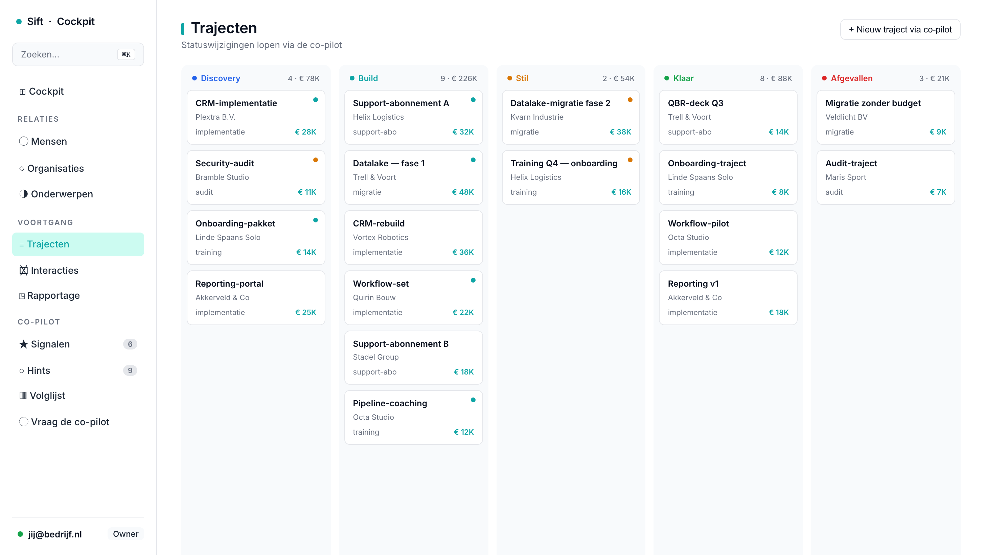Open the QBR-deck Q3 card title
985x555 pixels.
pyautogui.click(x=695, y=103)
